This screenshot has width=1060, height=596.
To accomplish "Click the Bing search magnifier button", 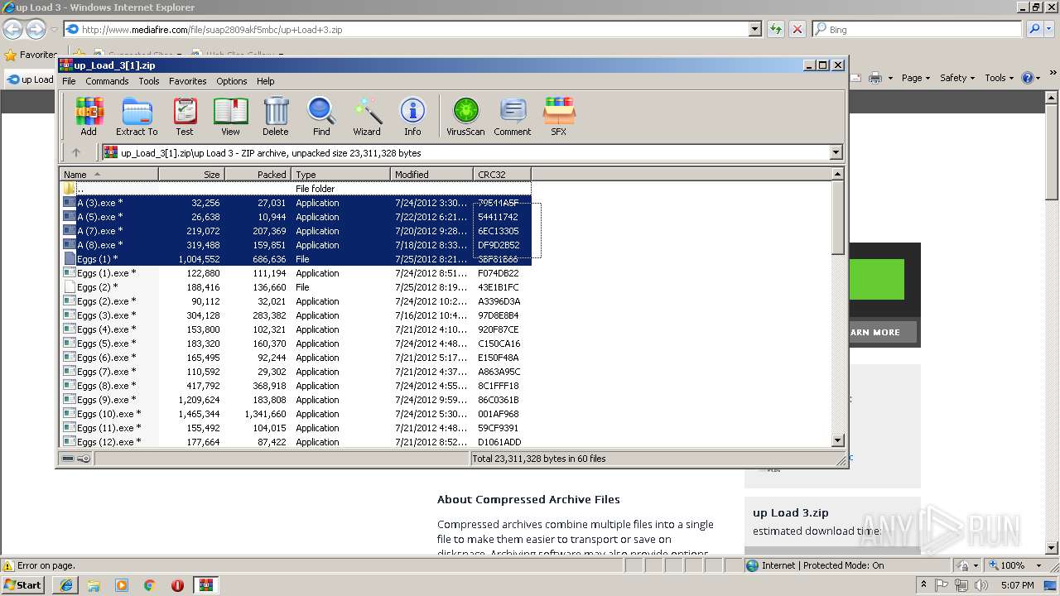I will pos(1034,29).
